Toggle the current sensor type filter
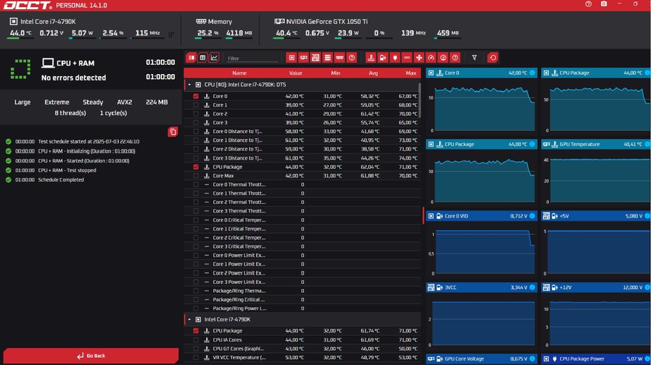 coord(407,58)
